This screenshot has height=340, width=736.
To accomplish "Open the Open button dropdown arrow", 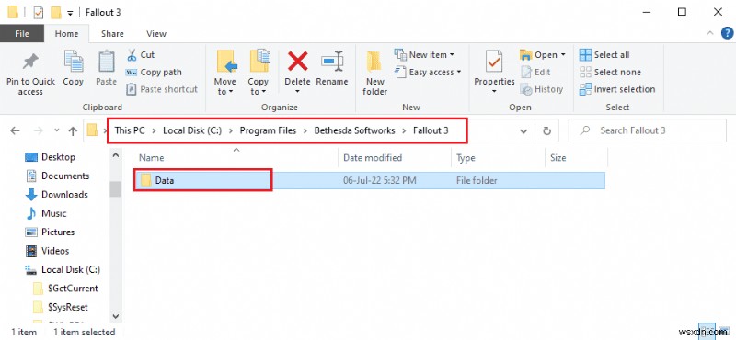I will 563,55.
